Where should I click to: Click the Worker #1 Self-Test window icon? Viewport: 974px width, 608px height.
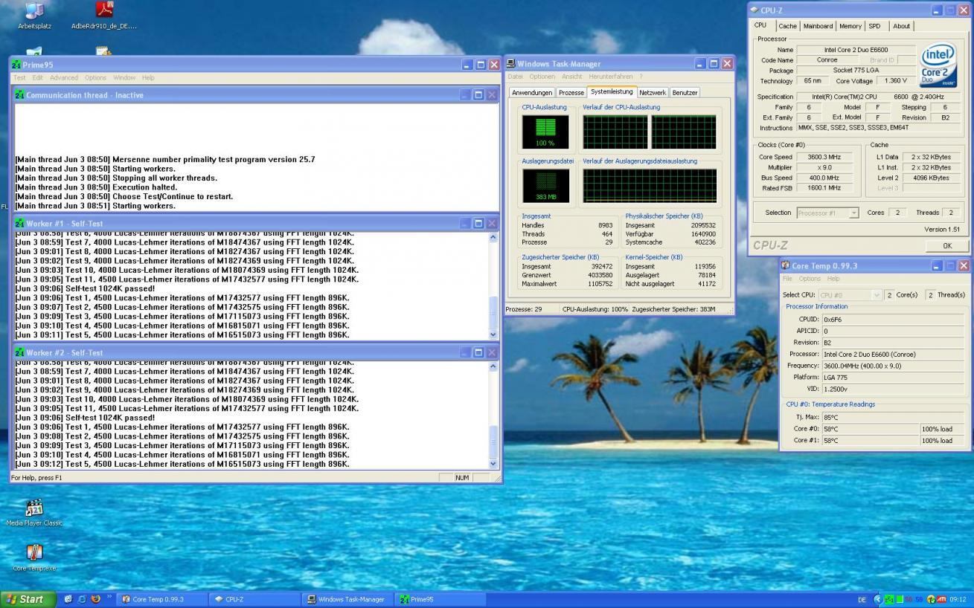[20, 223]
